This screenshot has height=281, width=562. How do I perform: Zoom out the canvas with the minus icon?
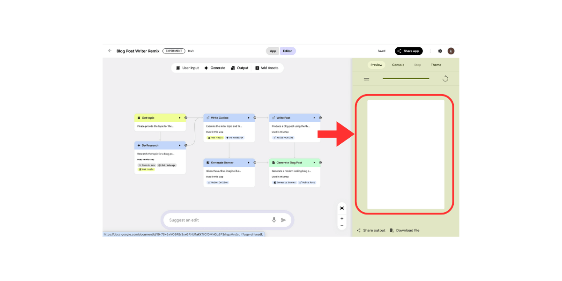point(342,225)
